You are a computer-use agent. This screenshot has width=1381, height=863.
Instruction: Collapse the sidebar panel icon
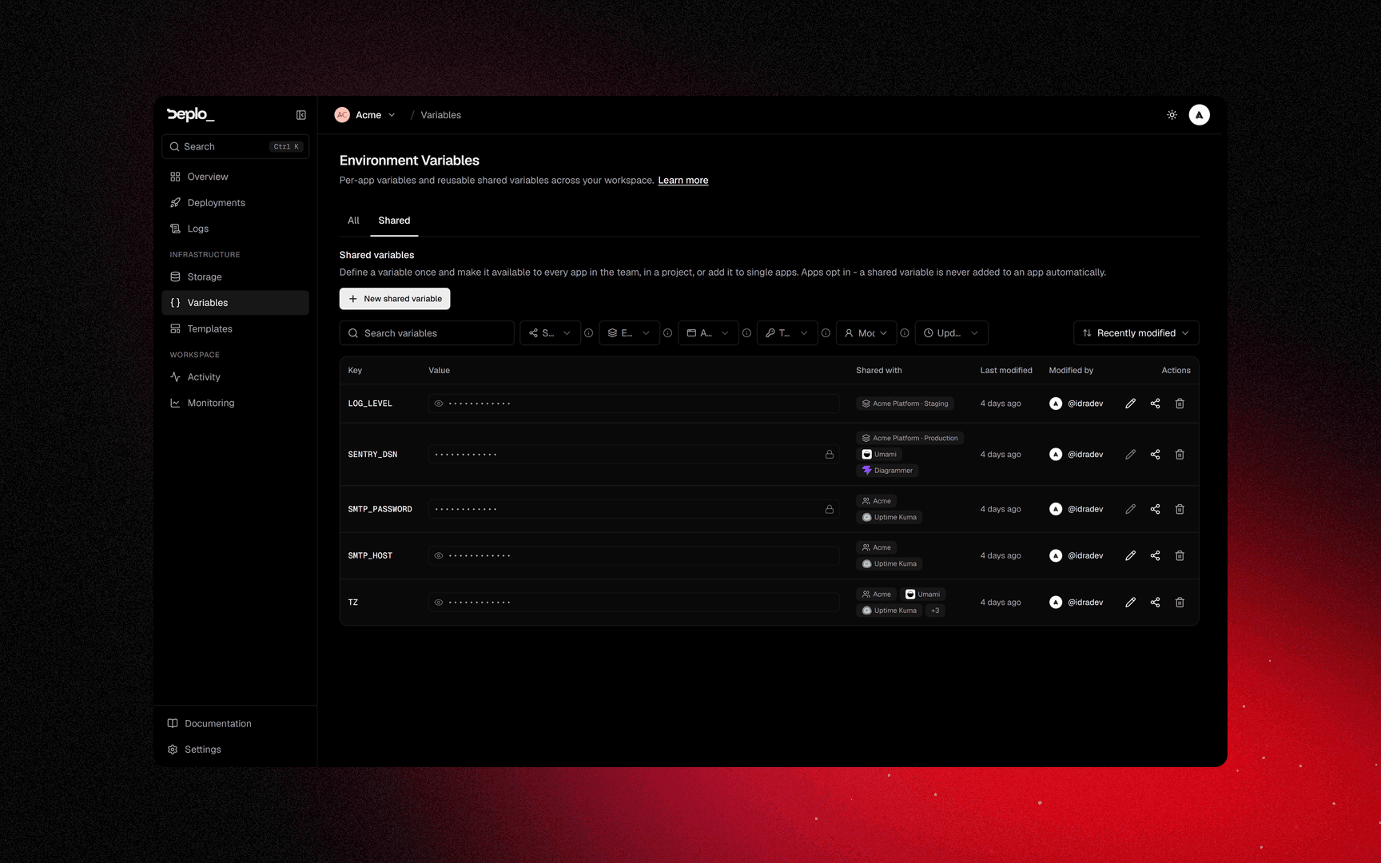tap(301, 115)
